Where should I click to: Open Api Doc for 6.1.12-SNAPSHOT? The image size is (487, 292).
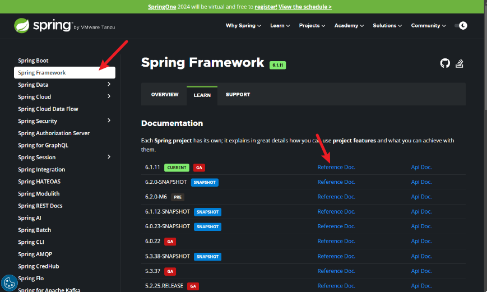(421, 211)
